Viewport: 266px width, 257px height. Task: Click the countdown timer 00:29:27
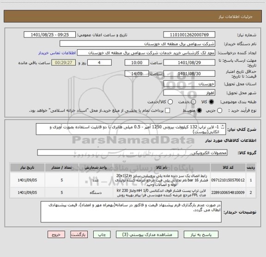63,63
